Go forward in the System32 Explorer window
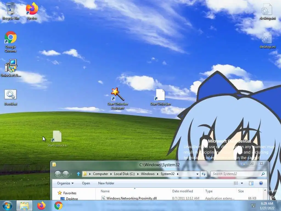 (x=66, y=174)
